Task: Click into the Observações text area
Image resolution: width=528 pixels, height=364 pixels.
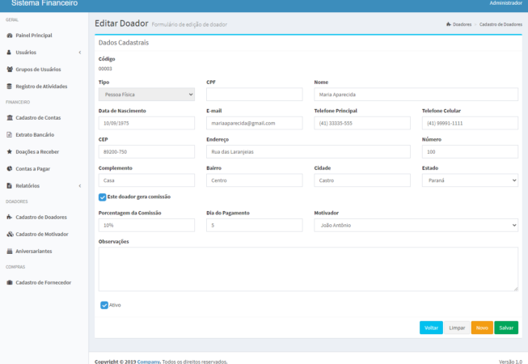Action: tap(307, 269)
